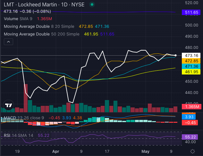
Task: Click the last price dot on chart line
Action: (175, 55)
